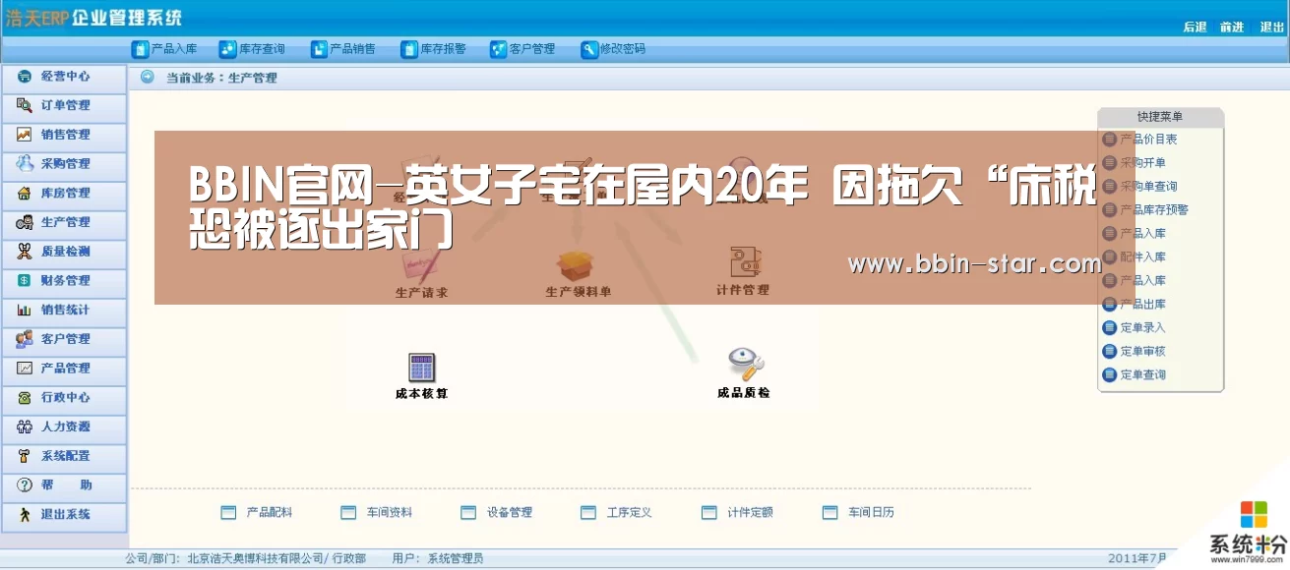Click the 前进 forward link
This screenshot has width=1290, height=570.
point(1232,28)
